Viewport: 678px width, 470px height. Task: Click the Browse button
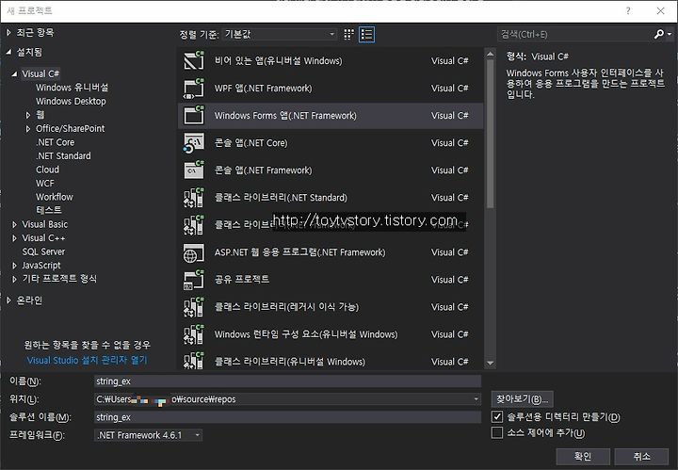[x=523, y=399]
